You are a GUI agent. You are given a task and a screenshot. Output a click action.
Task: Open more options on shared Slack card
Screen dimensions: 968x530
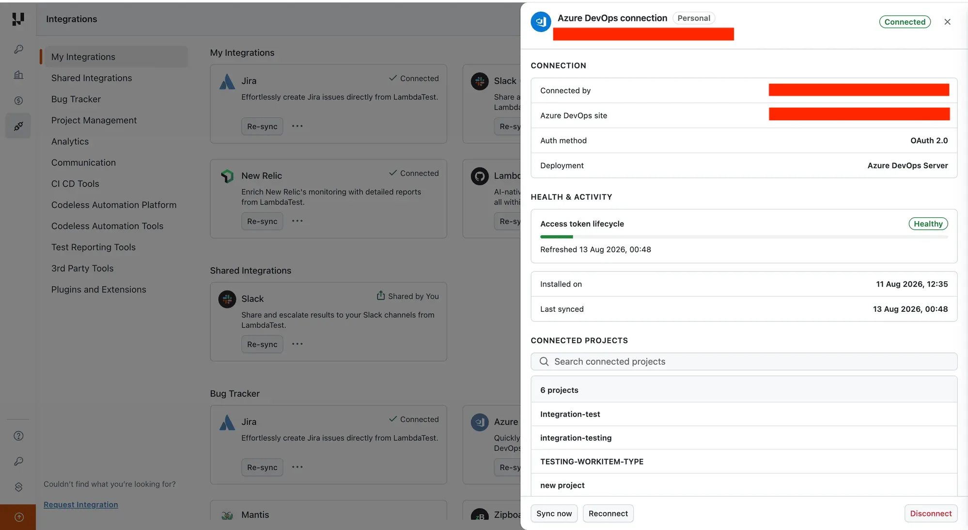[297, 344]
